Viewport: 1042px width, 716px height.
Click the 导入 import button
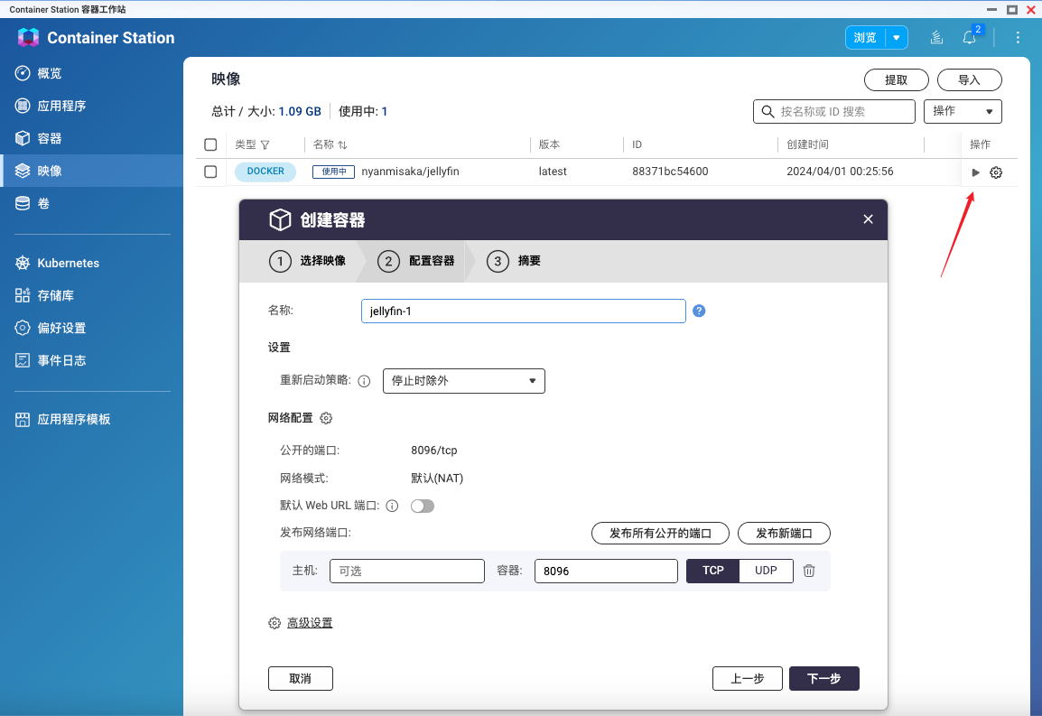[969, 79]
